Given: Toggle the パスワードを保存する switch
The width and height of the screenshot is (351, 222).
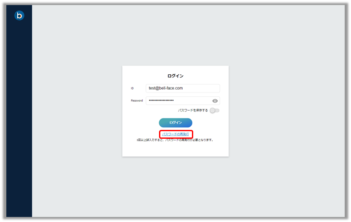Looking at the screenshot, I should click(214, 111).
